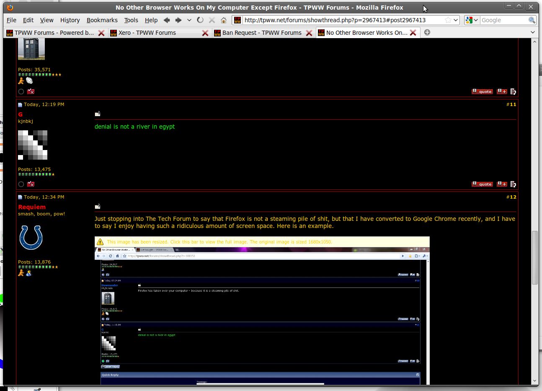
Task: Reload the current page
Action: [200, 20]
